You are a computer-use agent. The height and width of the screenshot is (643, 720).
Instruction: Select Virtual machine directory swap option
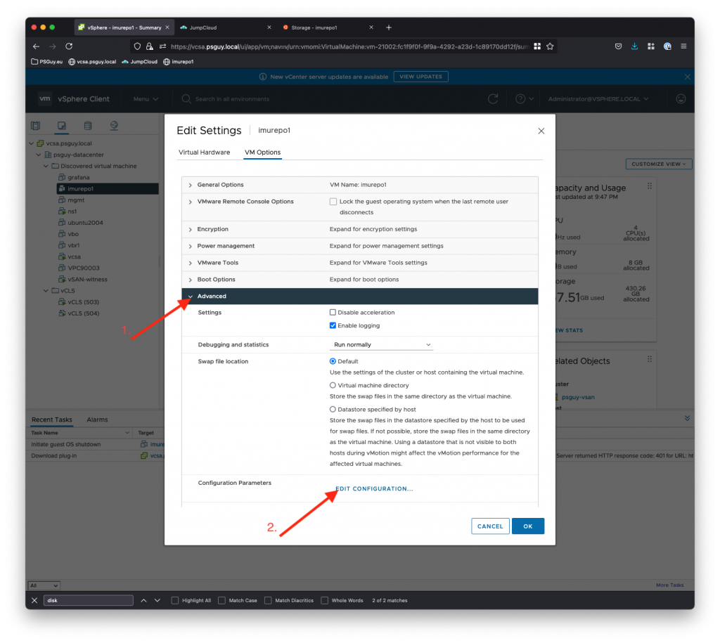333,386
